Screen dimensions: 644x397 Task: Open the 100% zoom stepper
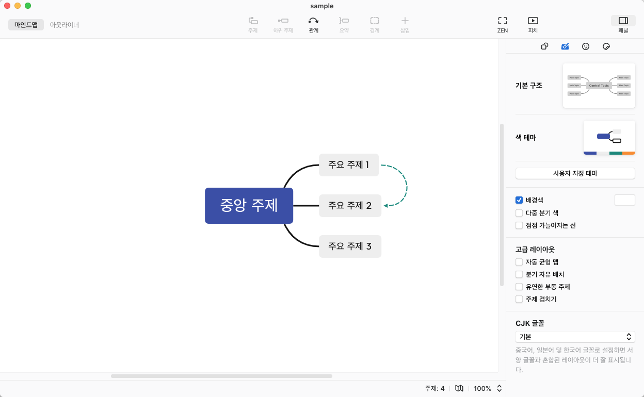pyautogui.click(x=499, y=388)
